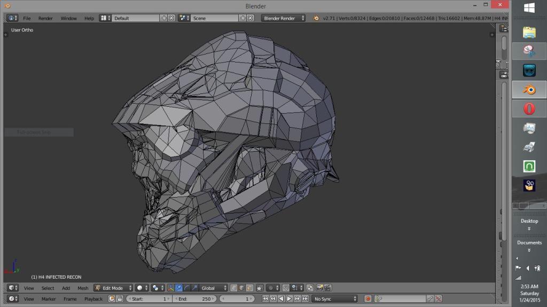
Task: Open the scene browser icon
Action: point(184,18)
